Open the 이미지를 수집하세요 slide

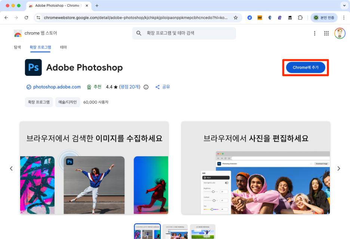point(94,168)
